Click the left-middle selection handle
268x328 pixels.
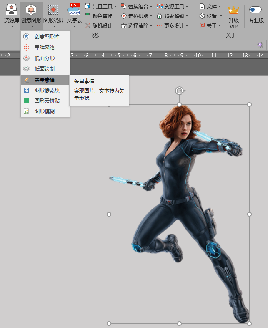[x=109, y=214]
